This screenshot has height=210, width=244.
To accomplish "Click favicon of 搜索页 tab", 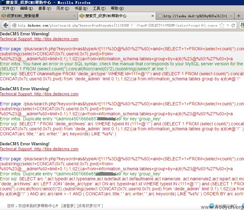I will coord(82,16).
